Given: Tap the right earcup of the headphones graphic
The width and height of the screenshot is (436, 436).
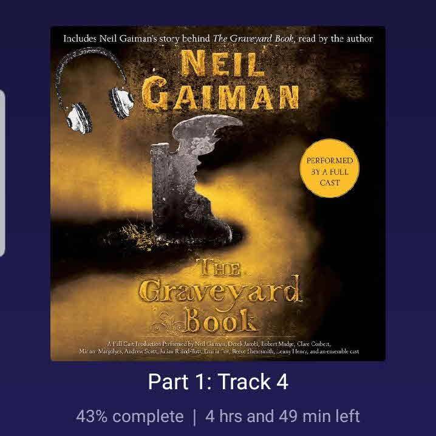Looking at the screenshot, I should click(121, 103).
